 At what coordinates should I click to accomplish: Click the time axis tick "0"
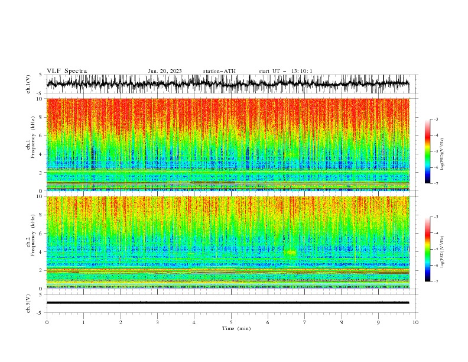pyautogui.click(x=47, y=322)
